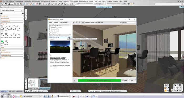
Task: Save the project with the floppy disk icon
Action: click(9, 4)
